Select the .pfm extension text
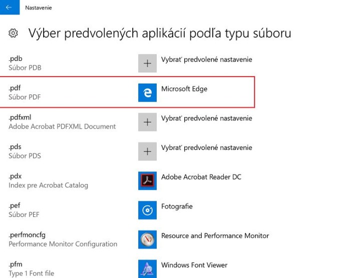 [x=16, y=264]
